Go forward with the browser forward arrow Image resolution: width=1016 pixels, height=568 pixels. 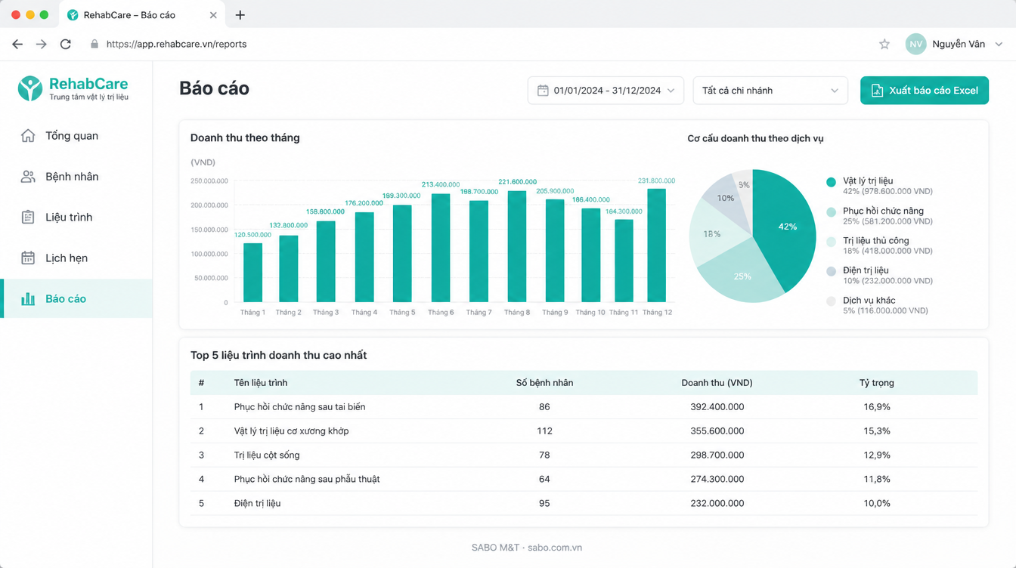pyautogui.click(x=42, y=45)
